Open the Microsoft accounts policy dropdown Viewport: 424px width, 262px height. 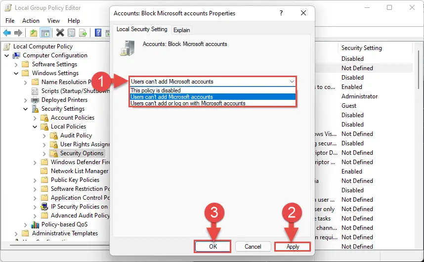[x=212, y=82]
